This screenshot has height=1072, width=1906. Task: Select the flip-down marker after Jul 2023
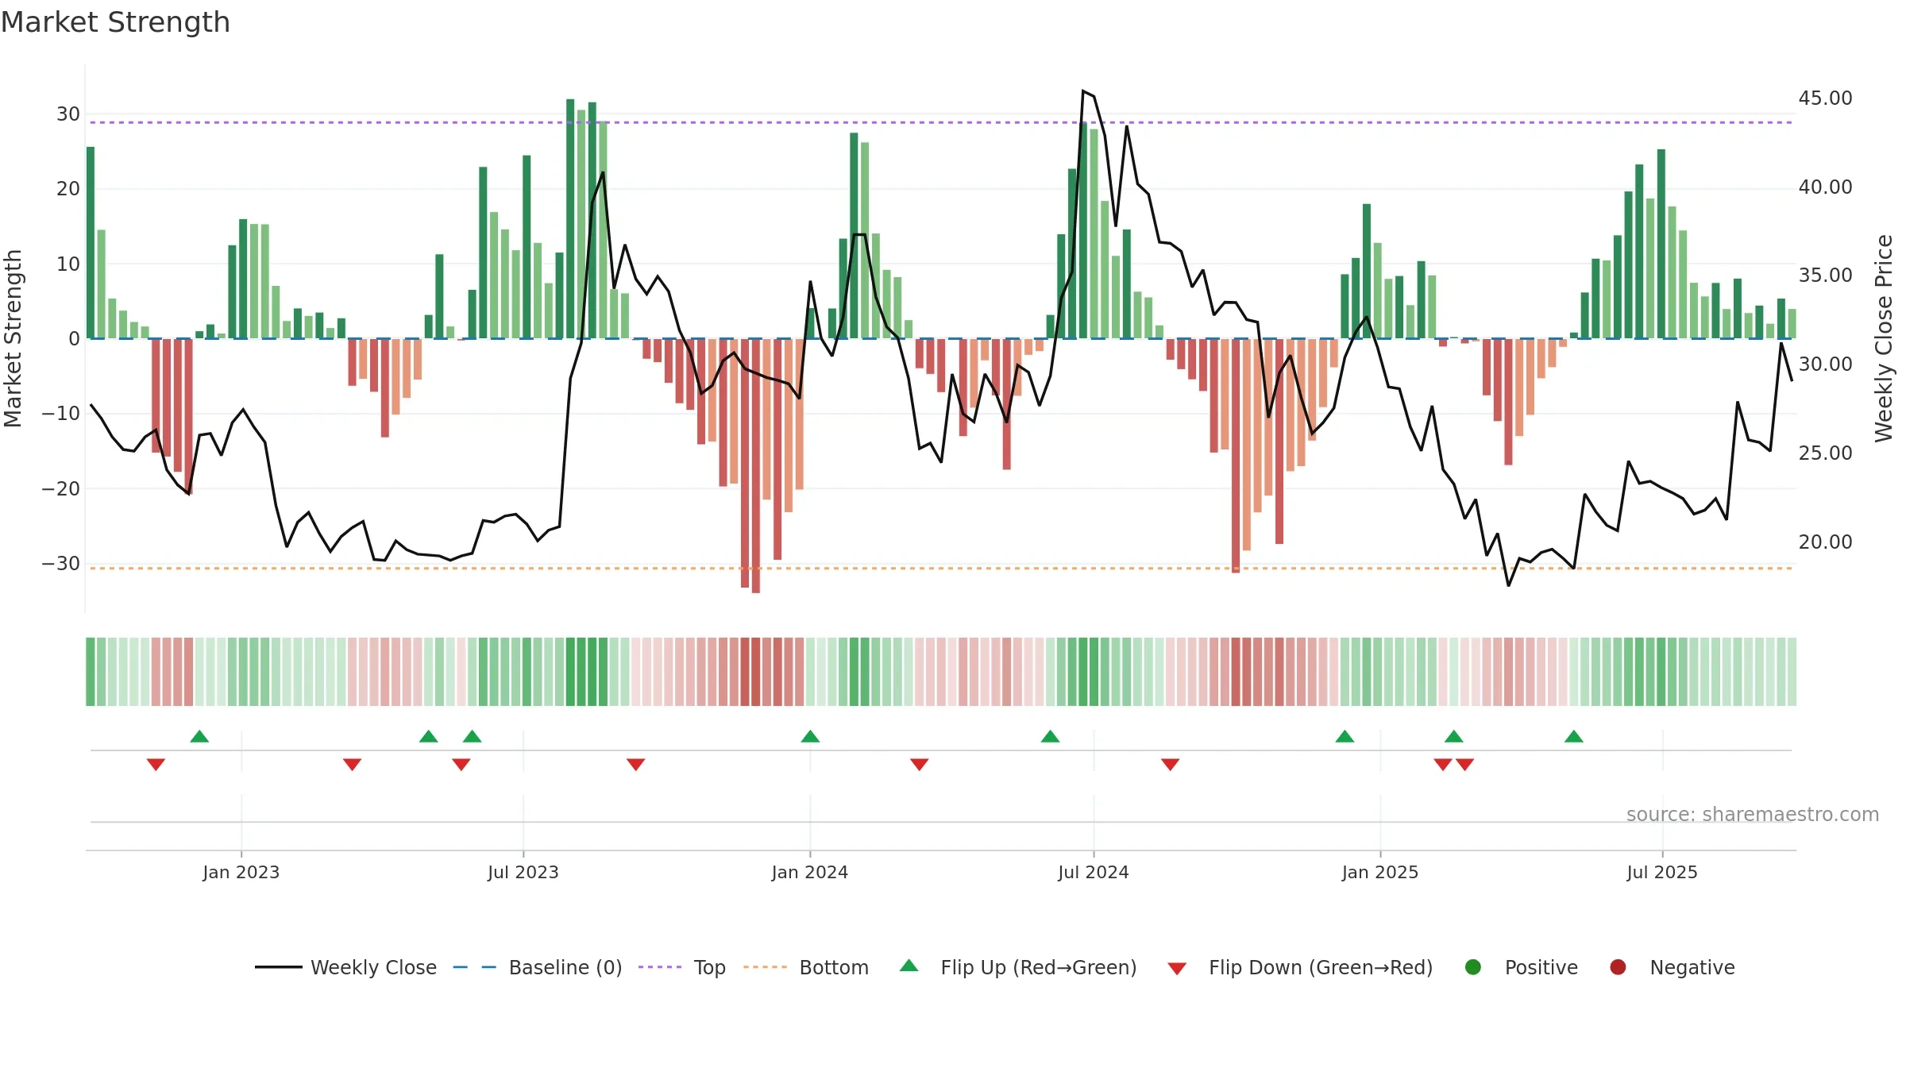[635, 764]
